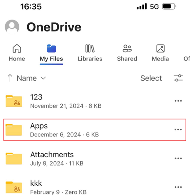Viewport: 190px width, 196px height.
Task: Tap the OneDrive title heading
Action: 54,27
